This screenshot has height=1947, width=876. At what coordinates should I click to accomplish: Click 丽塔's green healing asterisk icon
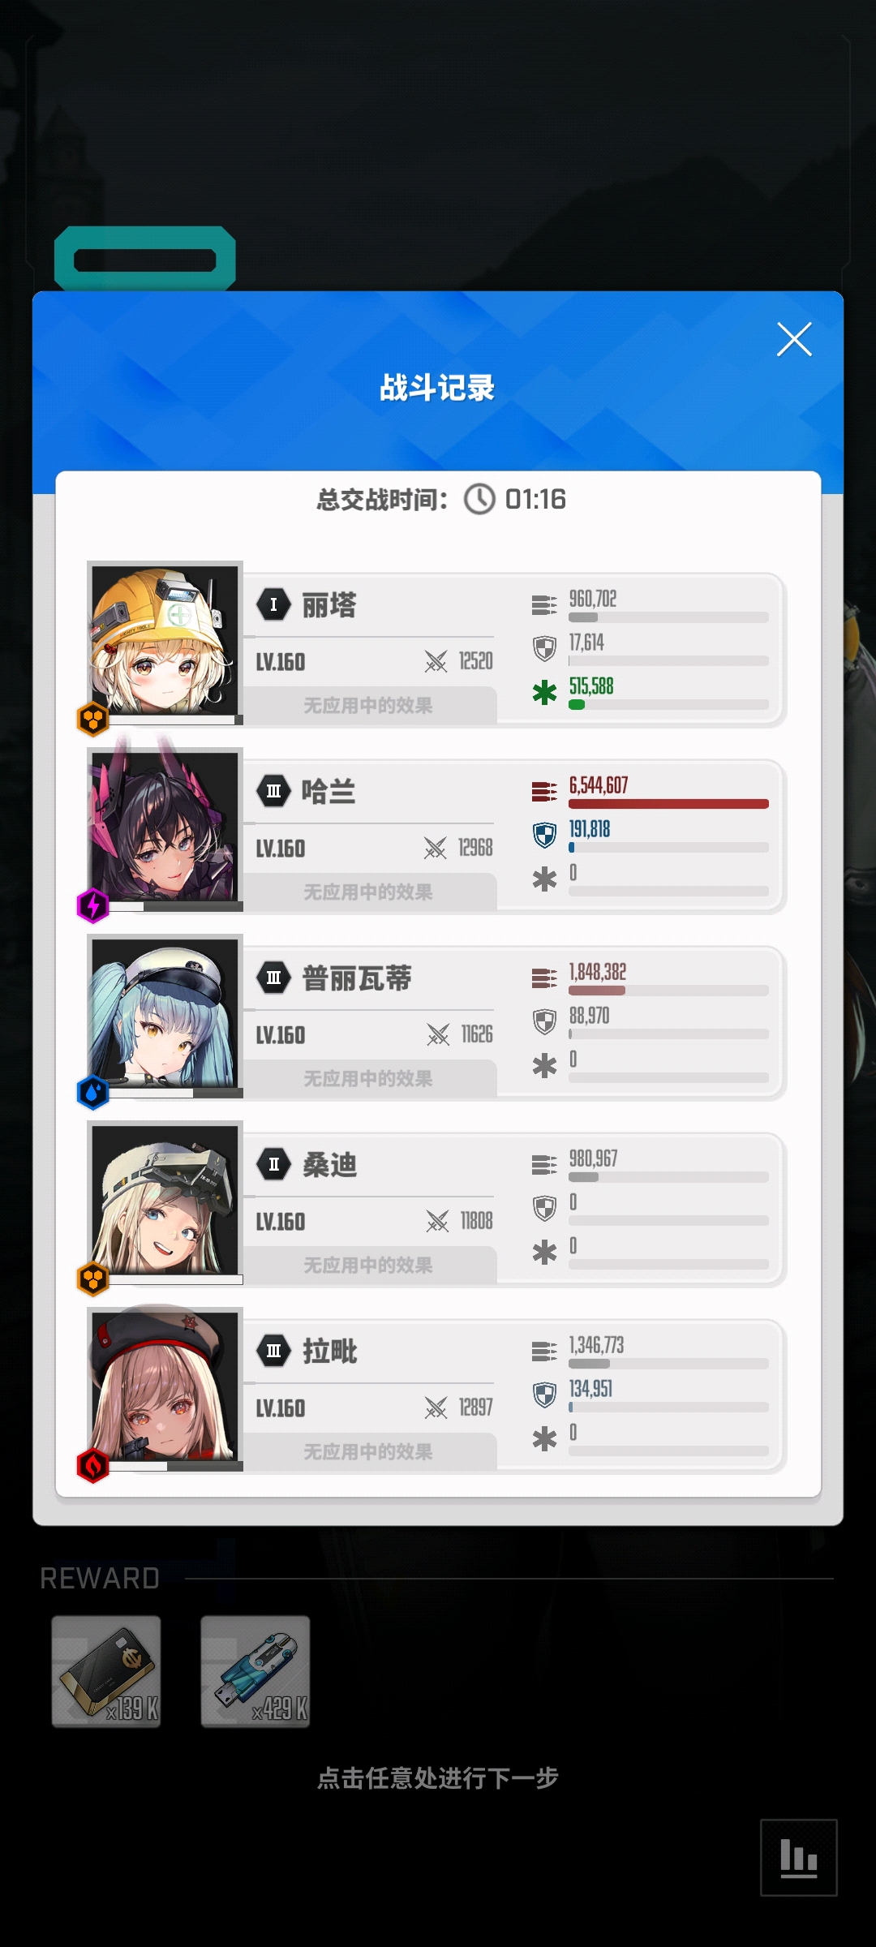[544, 692]
